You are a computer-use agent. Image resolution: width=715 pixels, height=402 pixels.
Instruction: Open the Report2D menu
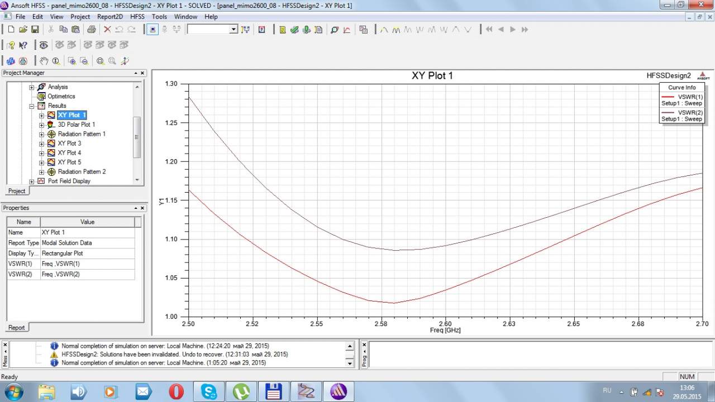109,17
